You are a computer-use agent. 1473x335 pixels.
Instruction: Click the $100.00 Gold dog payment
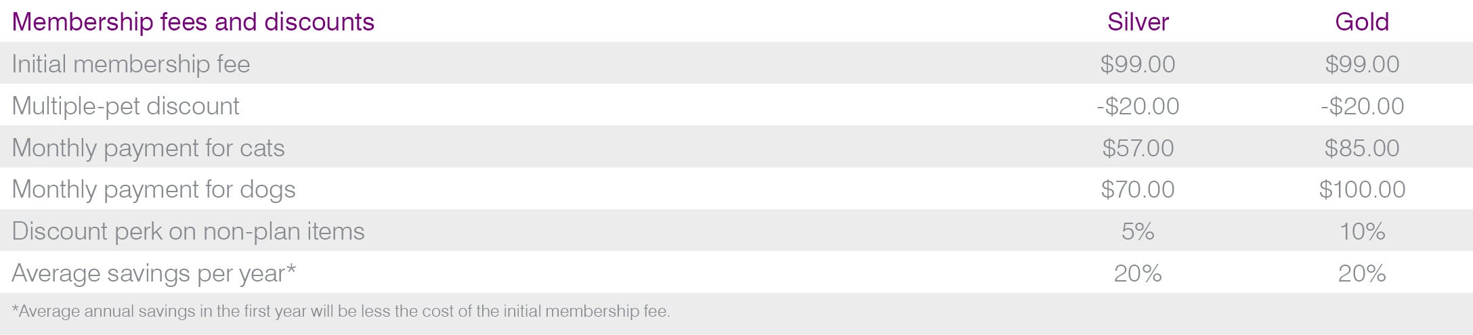tap(1362, 189)
